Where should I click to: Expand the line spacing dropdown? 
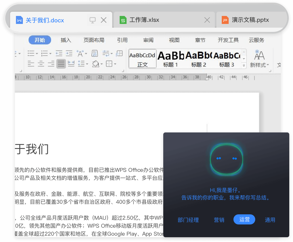pos(87,64)
